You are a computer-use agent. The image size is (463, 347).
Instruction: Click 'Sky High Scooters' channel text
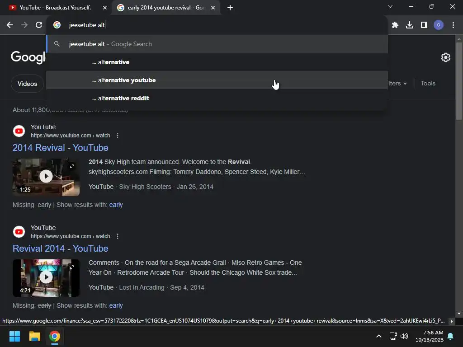[x=145, y=187]
